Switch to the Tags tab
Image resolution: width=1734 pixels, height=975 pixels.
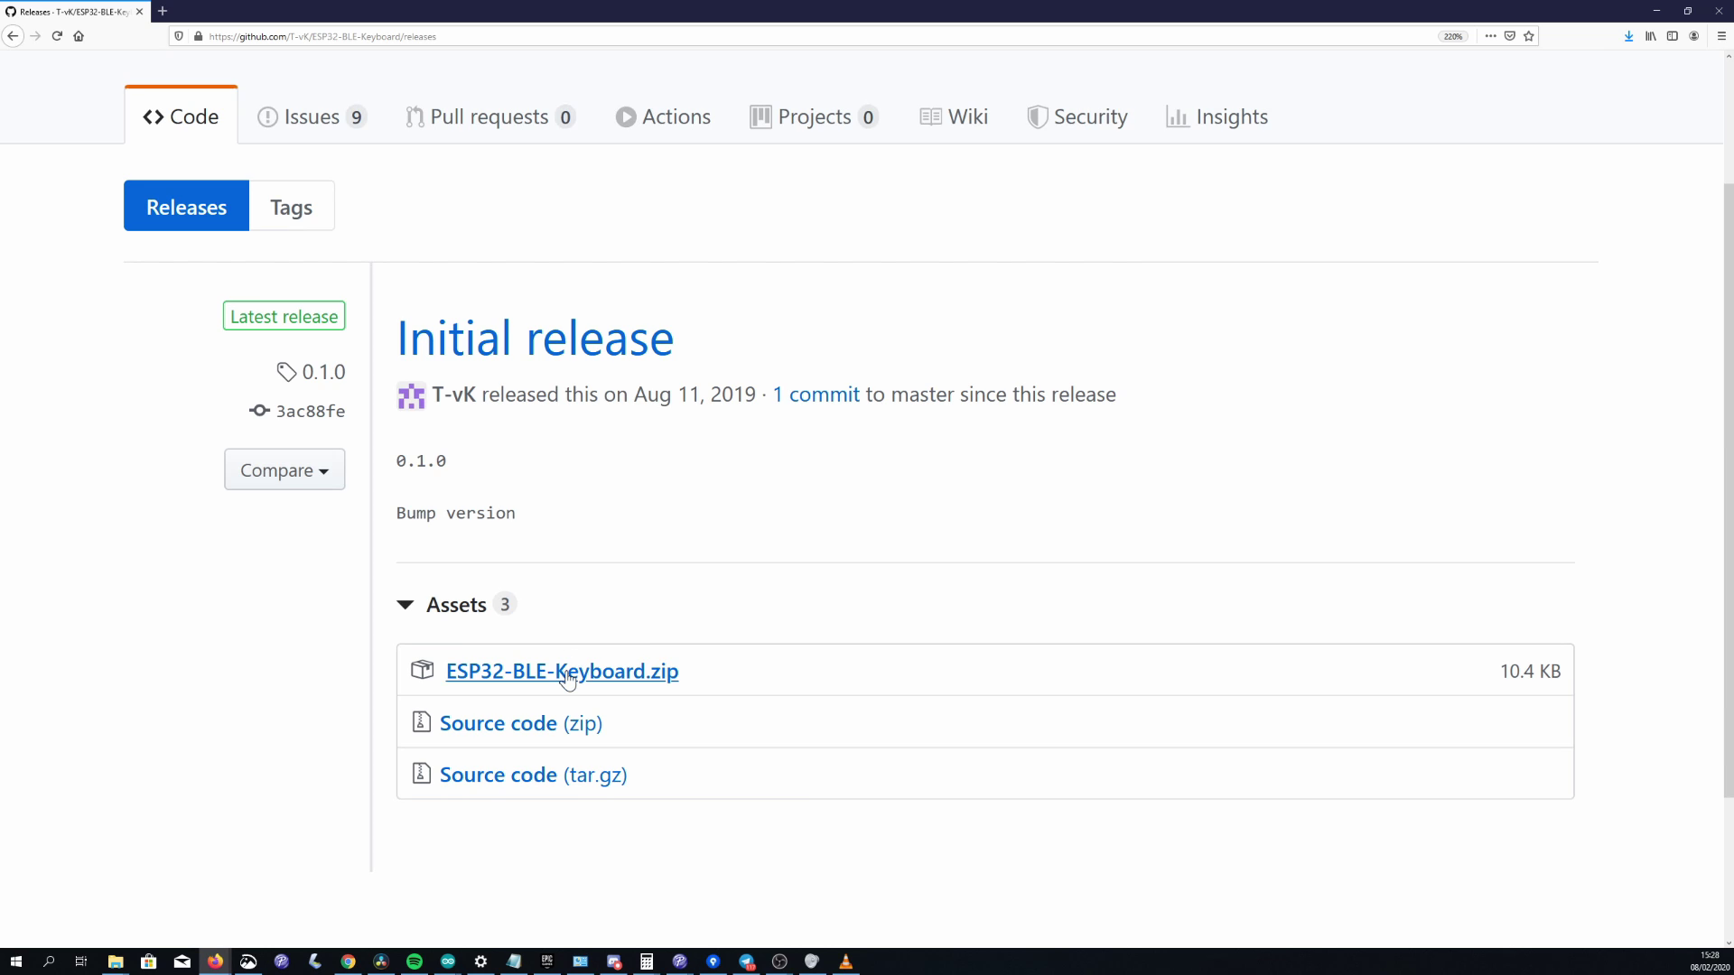pyautogui.click(x=291, y=207)
